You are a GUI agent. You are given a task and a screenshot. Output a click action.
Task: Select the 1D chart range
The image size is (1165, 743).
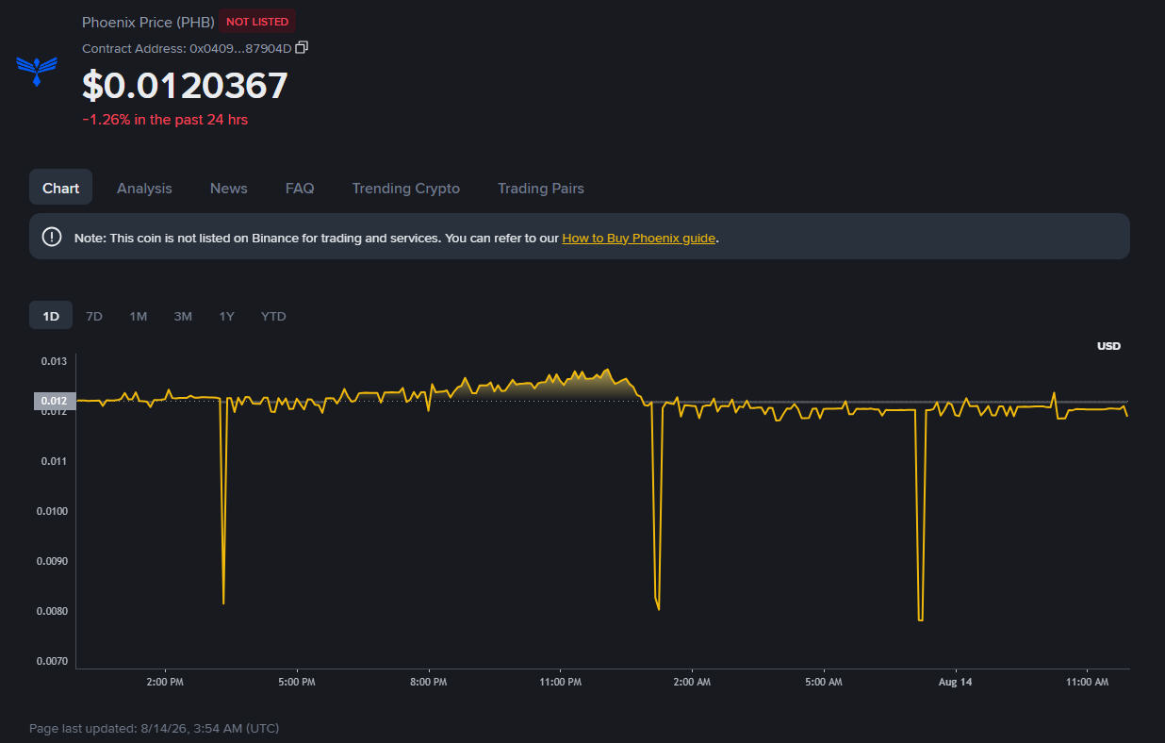51,316
